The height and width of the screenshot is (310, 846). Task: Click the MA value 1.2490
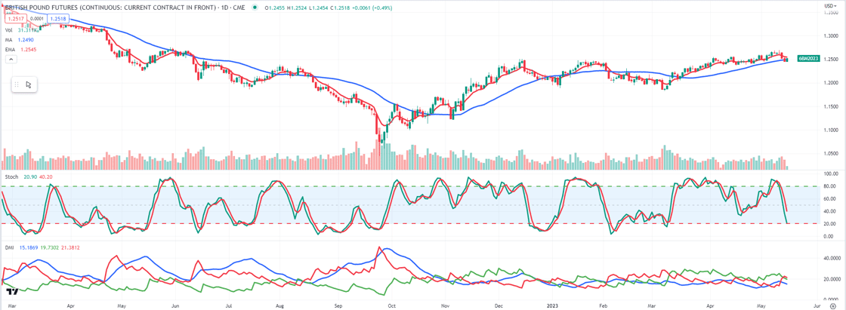pyautogui.click(x=26, y=40)
